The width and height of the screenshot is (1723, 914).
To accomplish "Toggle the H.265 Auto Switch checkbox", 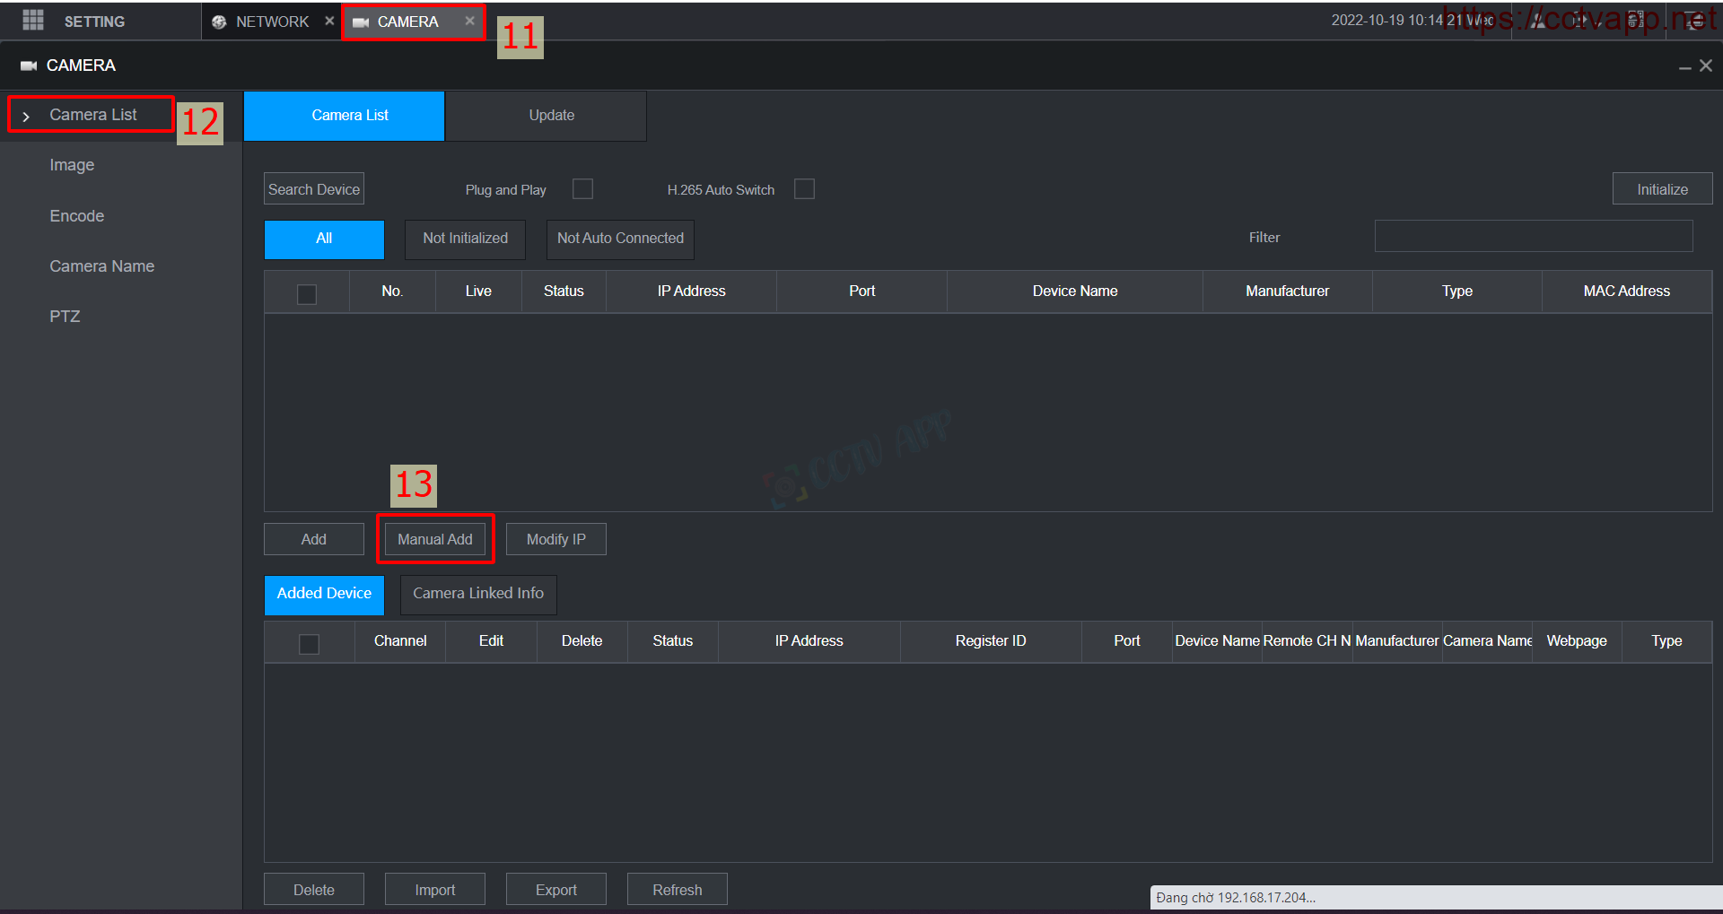I will [804, 189].
